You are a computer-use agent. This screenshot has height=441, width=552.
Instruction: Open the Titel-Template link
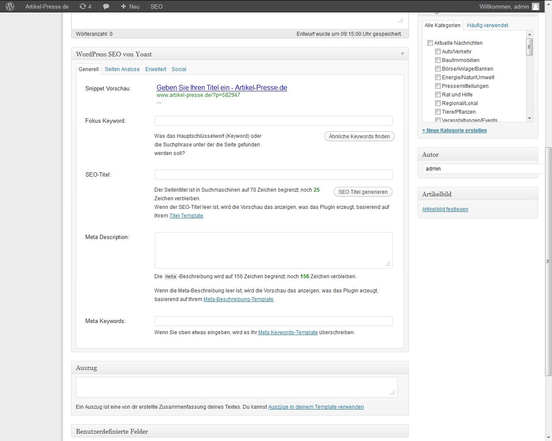click(186, 216)
